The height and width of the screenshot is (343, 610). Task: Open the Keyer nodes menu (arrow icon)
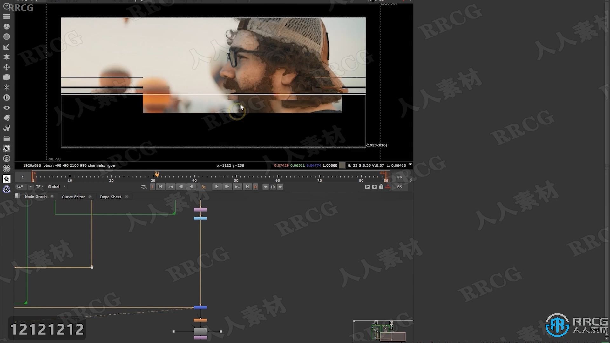pos(6,47)
